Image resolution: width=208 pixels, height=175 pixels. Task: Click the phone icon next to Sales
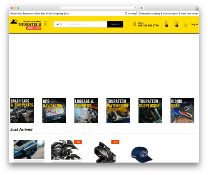pyautogui.click(x=134, y=24)
